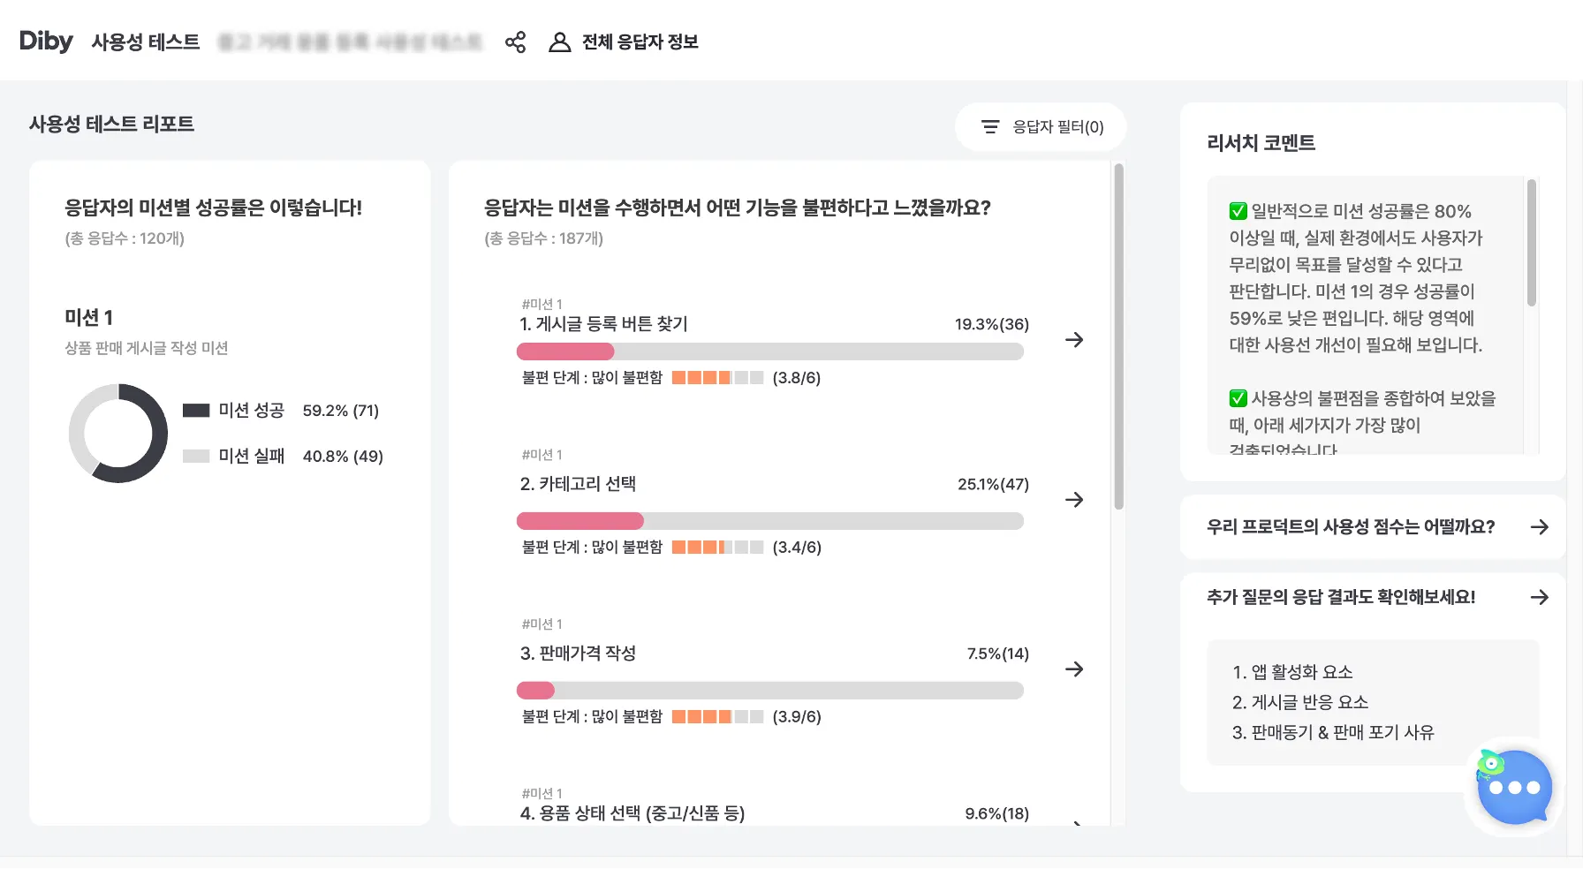This screenshot has height=869, width=1583.
Task: Click the first green checkmark in 리서치 코멘트
Action: click(1238, 211)
